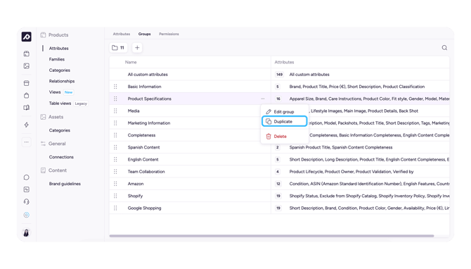Select the All custom attributes group
The height and width of the screenshot is (269, 471).
tap(148, 75)
